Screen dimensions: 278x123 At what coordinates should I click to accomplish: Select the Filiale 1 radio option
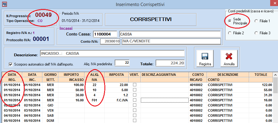tap(256, 21)
